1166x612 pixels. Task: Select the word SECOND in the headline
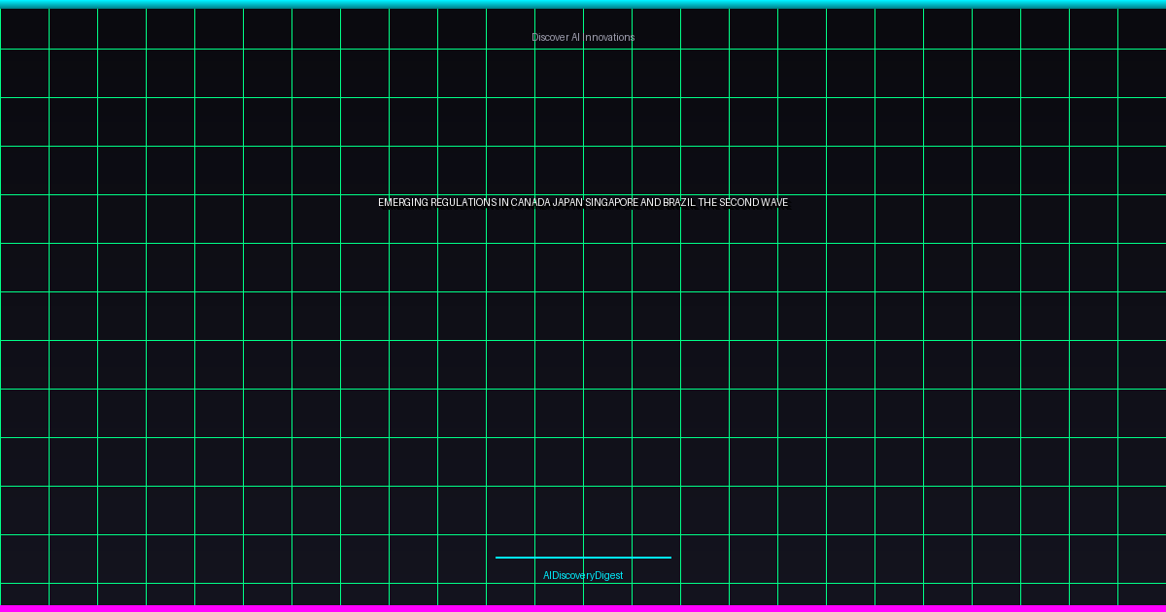pyautogui.click(x=740, y=203)
